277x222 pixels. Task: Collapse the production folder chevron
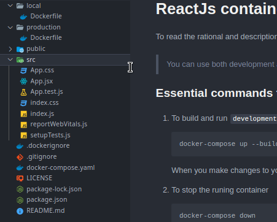10,27
